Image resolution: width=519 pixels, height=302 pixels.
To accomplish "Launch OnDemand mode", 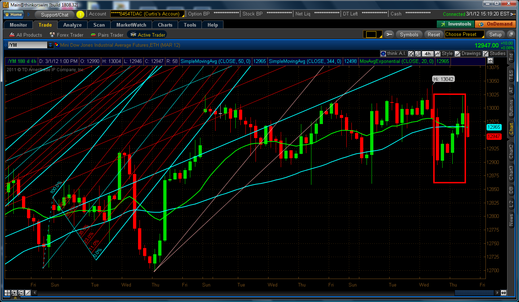I will point(496,24).
